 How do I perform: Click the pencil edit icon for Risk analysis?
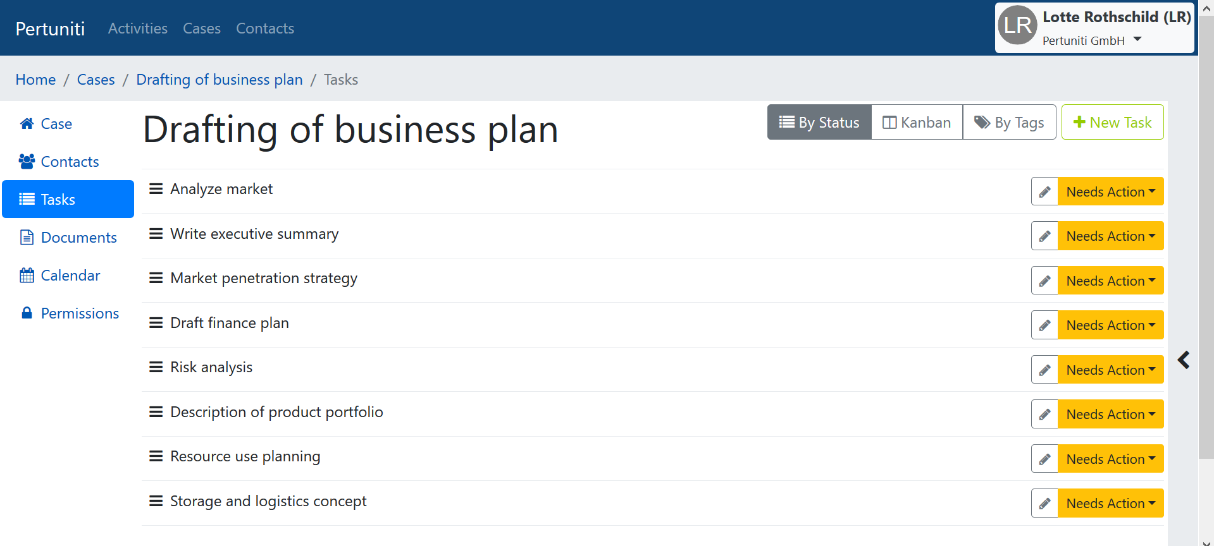point(1044,370)
